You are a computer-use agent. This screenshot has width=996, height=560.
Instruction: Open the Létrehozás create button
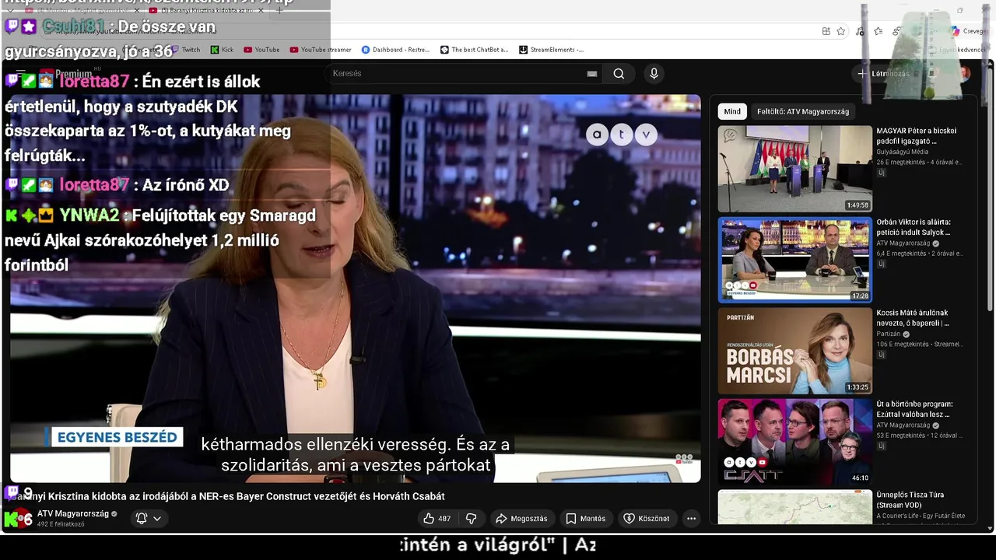click(x=883, y=74)
